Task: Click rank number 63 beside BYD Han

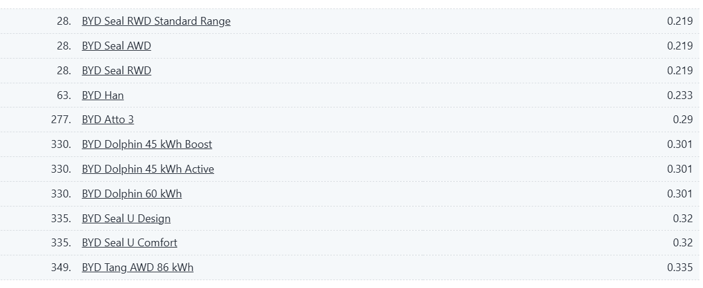Action: (64, 95)
